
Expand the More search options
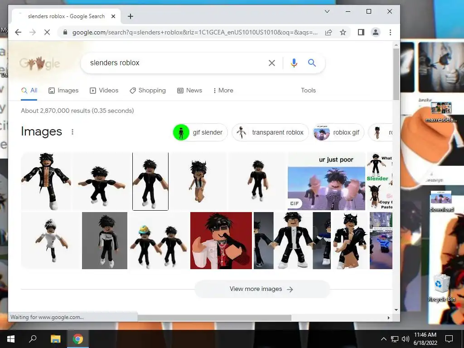click(223, 91)
